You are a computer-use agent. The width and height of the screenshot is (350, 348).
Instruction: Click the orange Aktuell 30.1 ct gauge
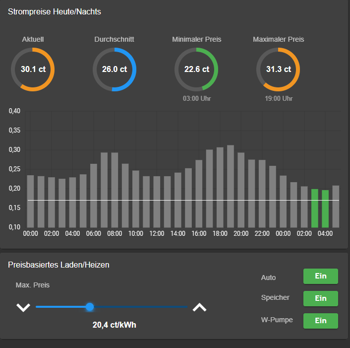tap(33, 70)
